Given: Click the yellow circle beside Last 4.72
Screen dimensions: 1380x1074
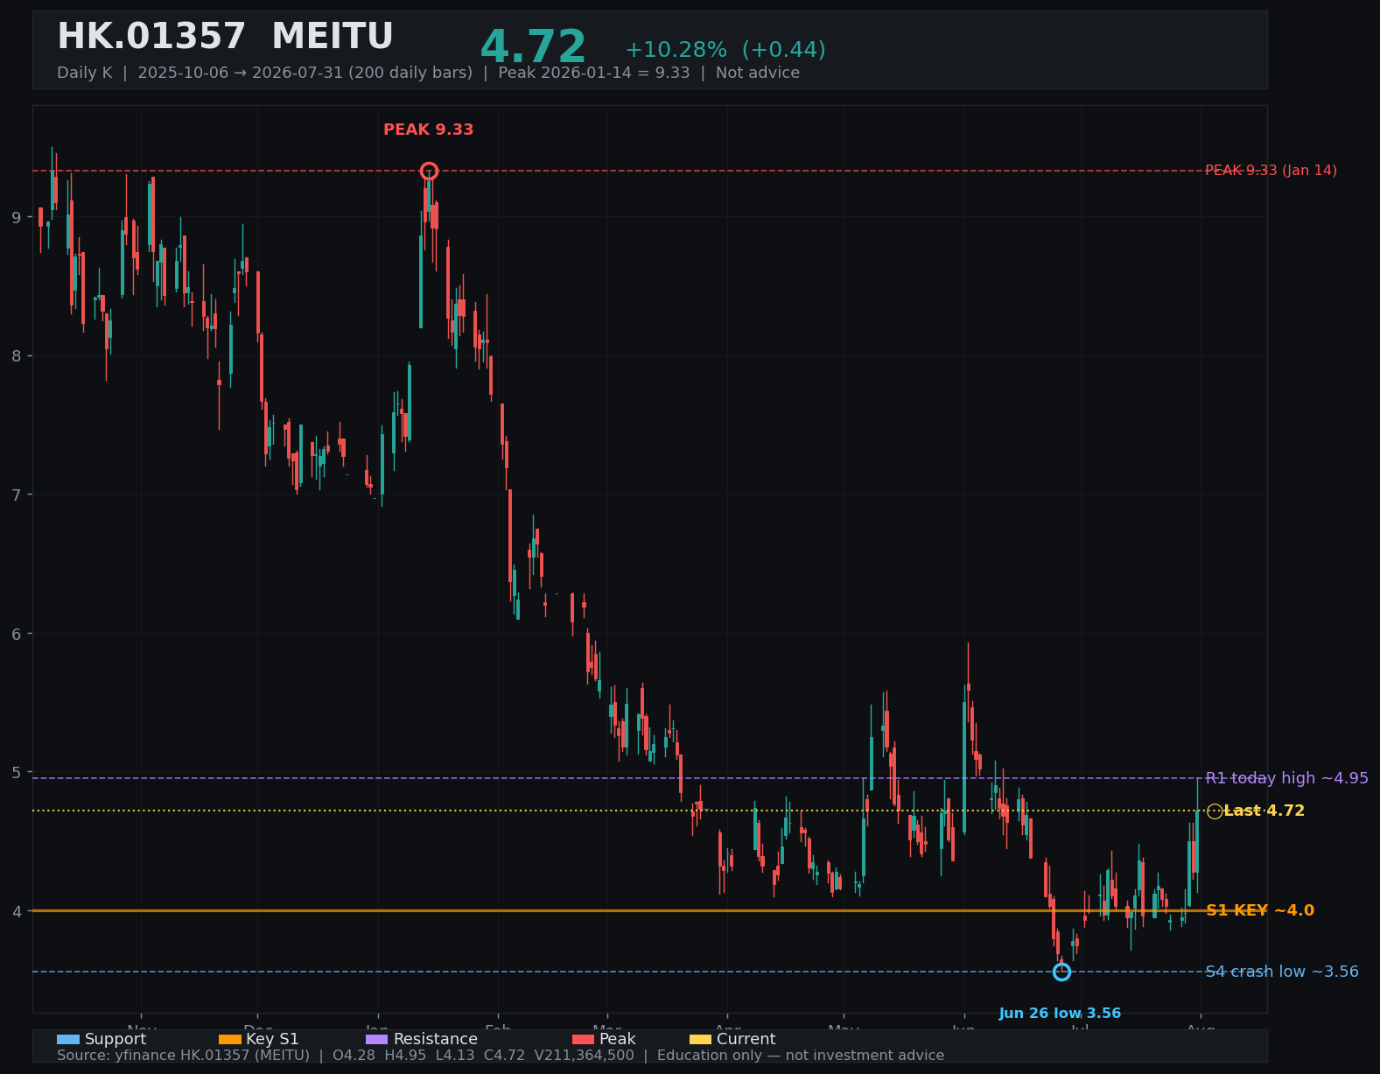Looking at the screenshot, I should [x=1215, y=811].
